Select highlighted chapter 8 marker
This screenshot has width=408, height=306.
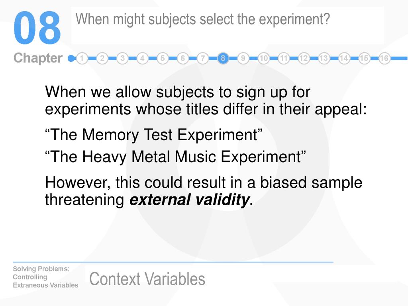pos(223,58)
